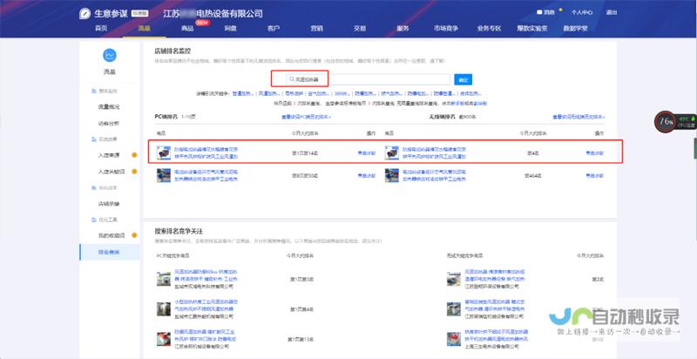Open wireless product thumbnail ranked 第464名
The image size is (697, 359).
click(391, 175)
